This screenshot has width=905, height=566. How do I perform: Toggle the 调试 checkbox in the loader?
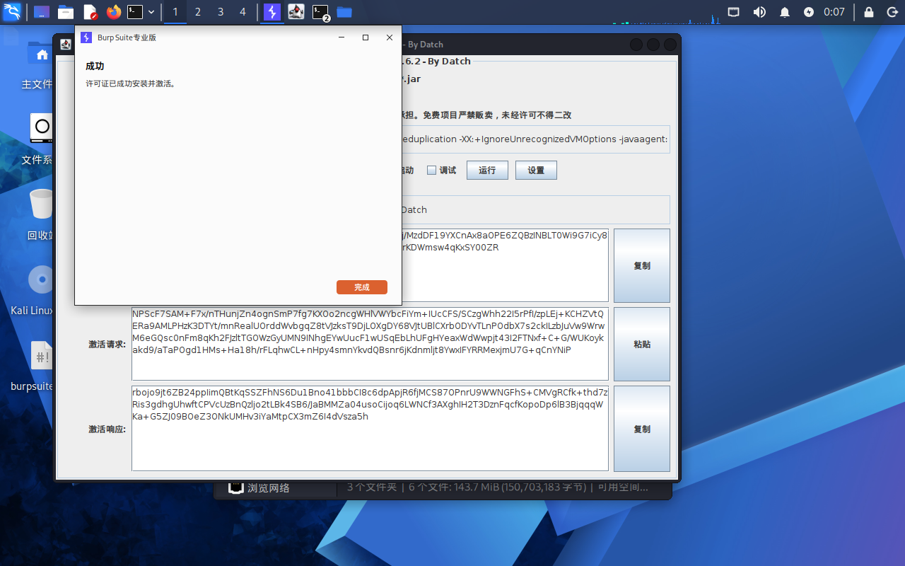click(431, 171)
